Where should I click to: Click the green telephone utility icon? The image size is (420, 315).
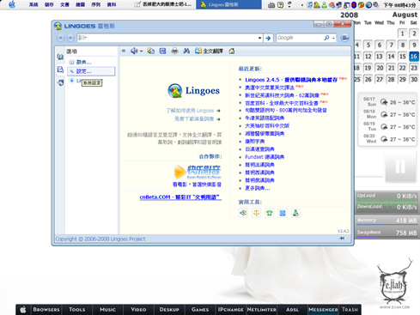(269, 213)
